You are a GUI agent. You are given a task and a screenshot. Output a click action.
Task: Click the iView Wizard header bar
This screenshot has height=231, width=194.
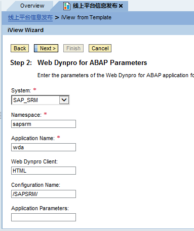pos(98,30)
